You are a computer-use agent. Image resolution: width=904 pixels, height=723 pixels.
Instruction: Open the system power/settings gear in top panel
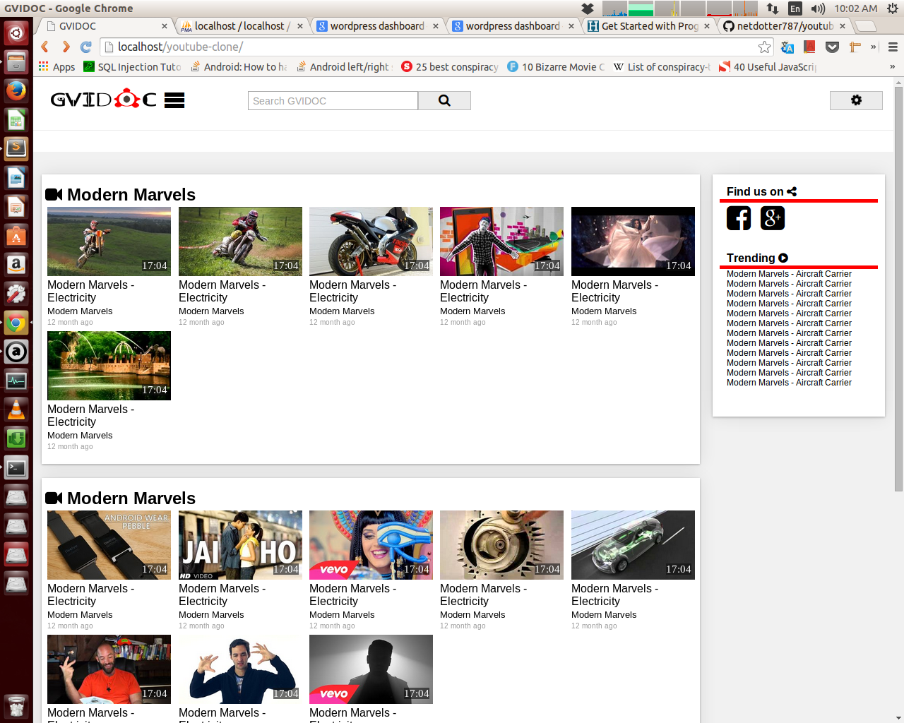tap(893, 8)
